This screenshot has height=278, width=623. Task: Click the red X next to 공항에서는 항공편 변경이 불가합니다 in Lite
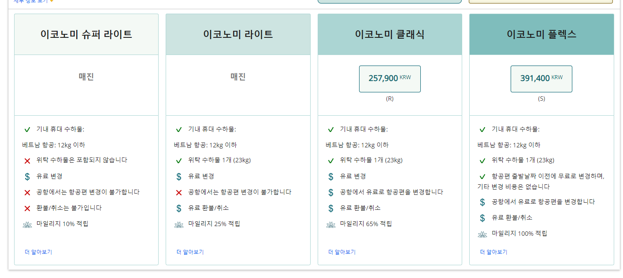(x=179, y=192)
